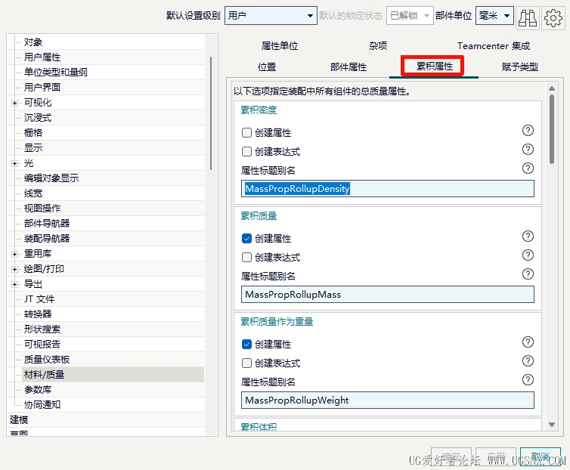Click the 确定 button

pos(451,456)
